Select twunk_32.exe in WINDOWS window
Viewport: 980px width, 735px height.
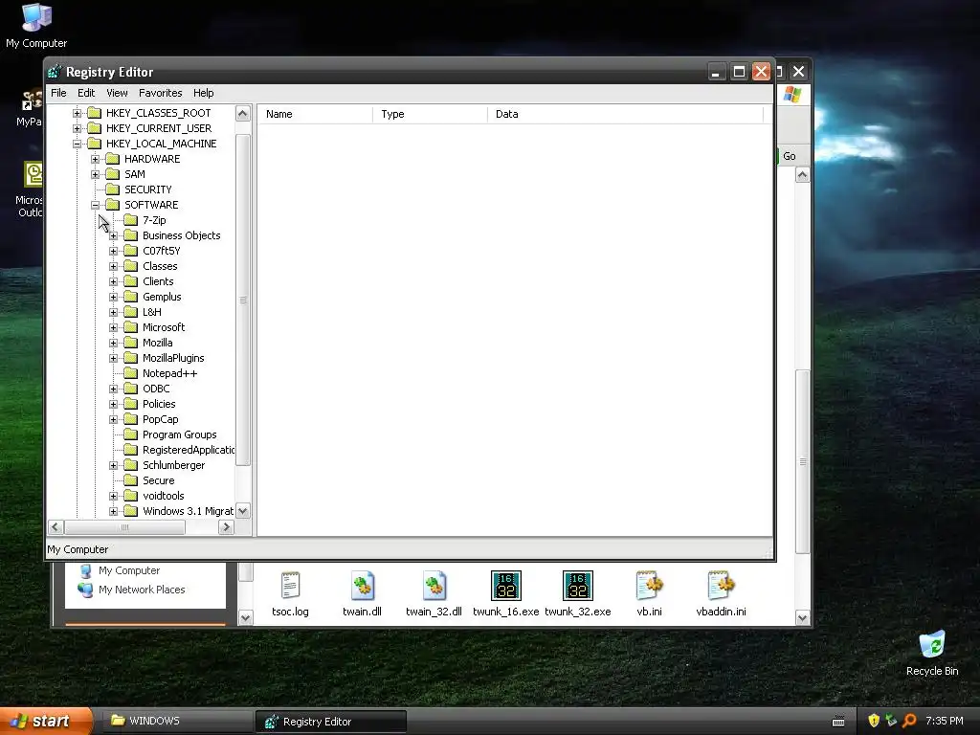(x=577, y=593)
